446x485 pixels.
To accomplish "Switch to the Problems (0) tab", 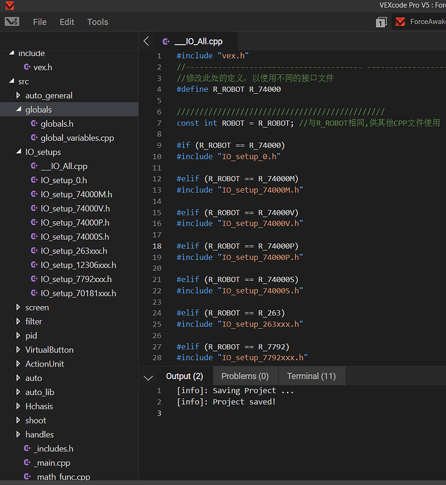I will point(245,376).
